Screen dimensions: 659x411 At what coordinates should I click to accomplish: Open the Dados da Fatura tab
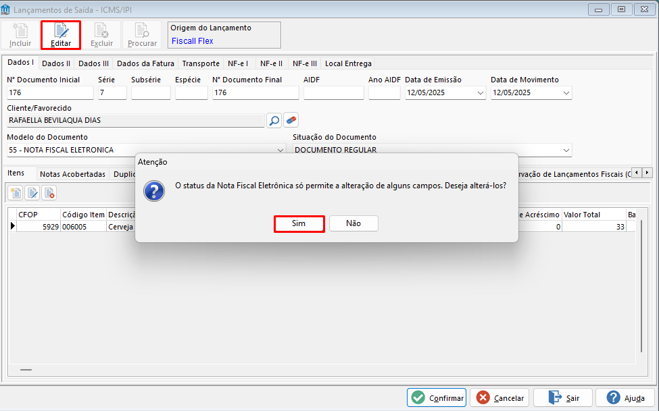point(145,63)
